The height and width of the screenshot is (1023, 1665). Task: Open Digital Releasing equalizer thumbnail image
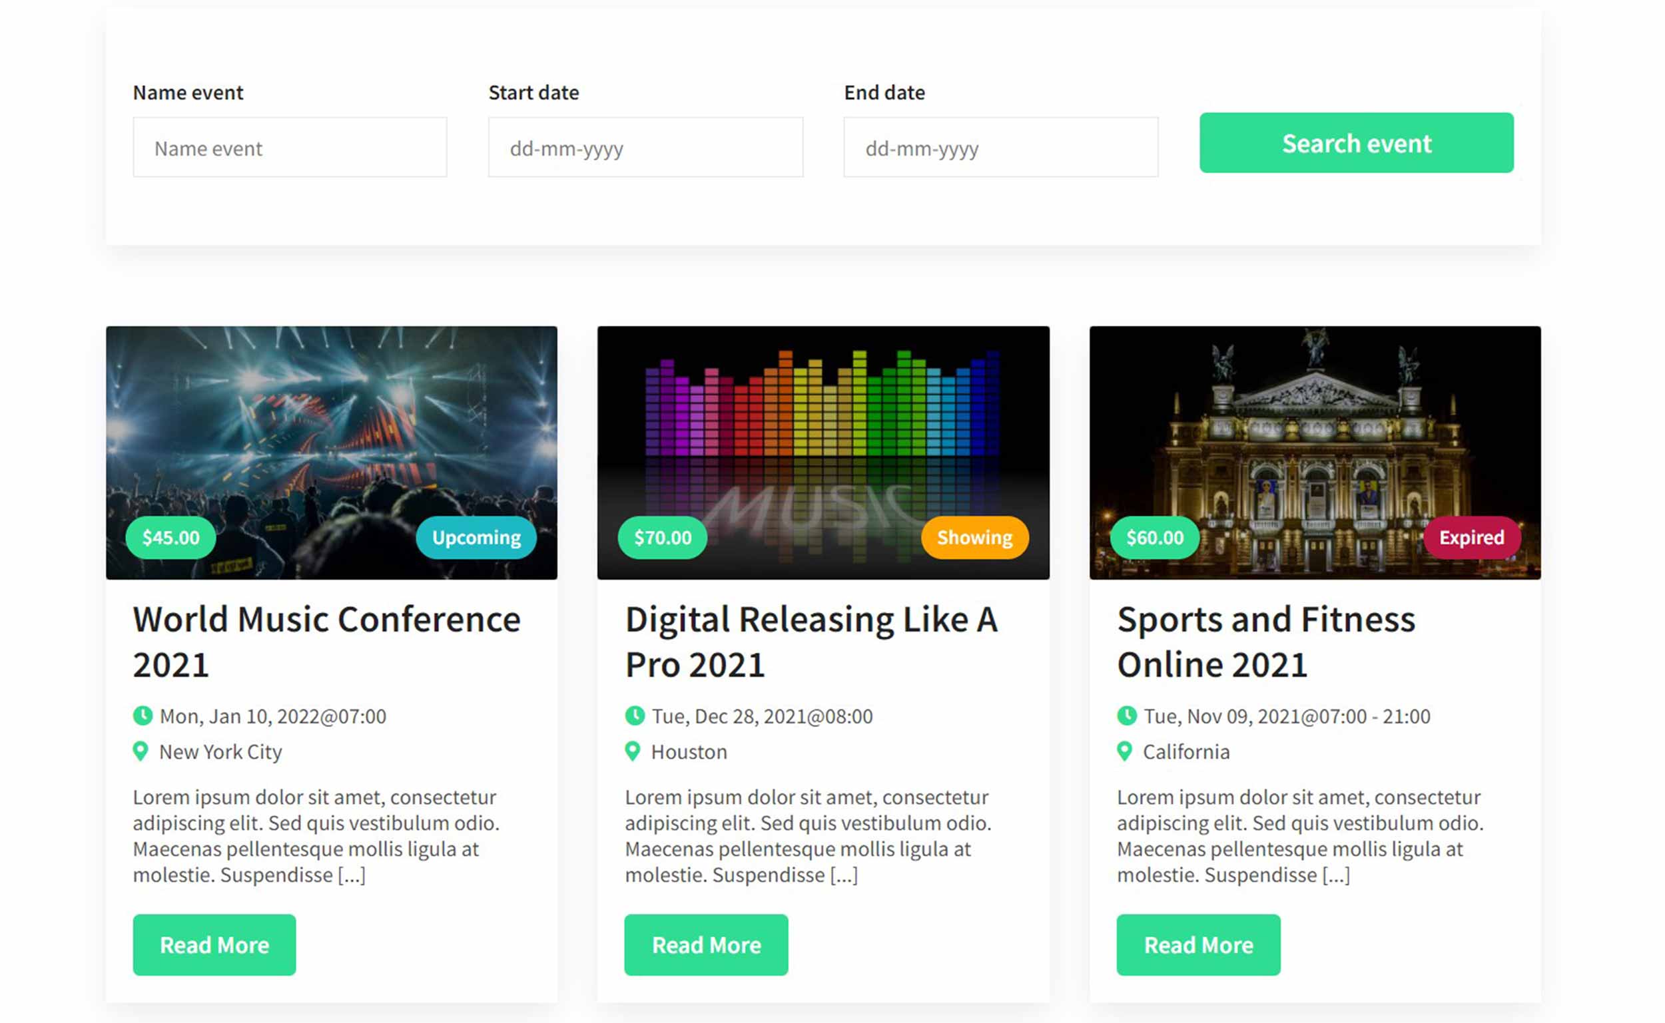[x=823, y=453]
